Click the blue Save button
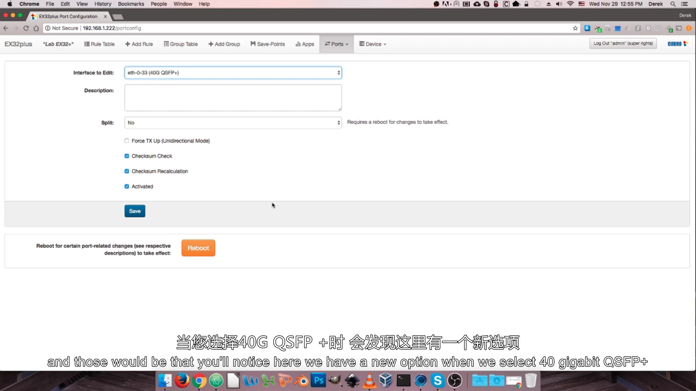Image resolution: width=696 pixels, height=391 pixels. pyautogui.click(x=134, y=211)
